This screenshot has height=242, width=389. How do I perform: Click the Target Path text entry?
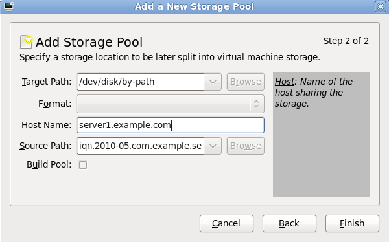(x=141, y=82)
